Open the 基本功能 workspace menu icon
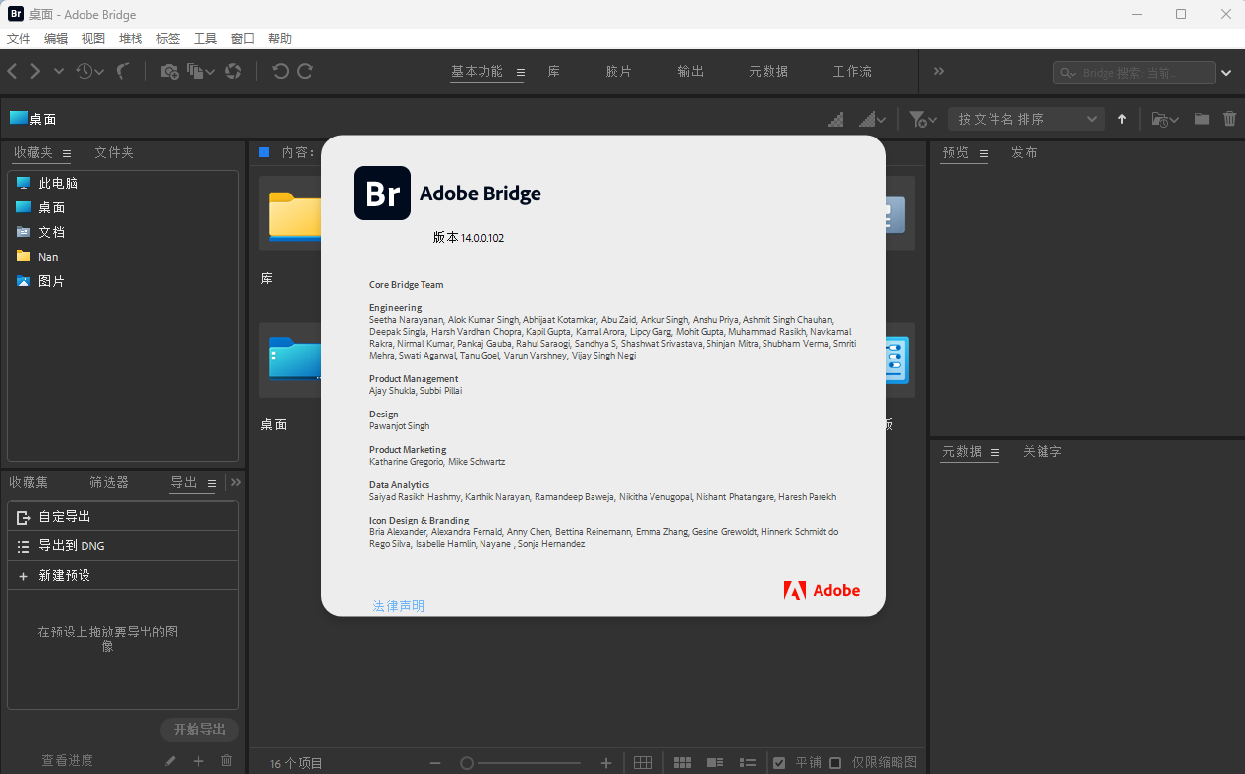The image size is (1245, 774). point(521,72)
